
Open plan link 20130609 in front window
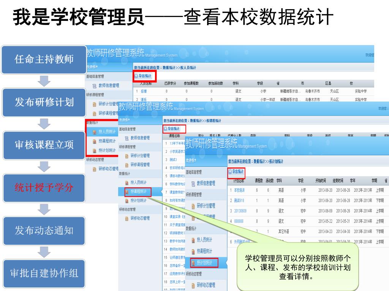(240, 211)
